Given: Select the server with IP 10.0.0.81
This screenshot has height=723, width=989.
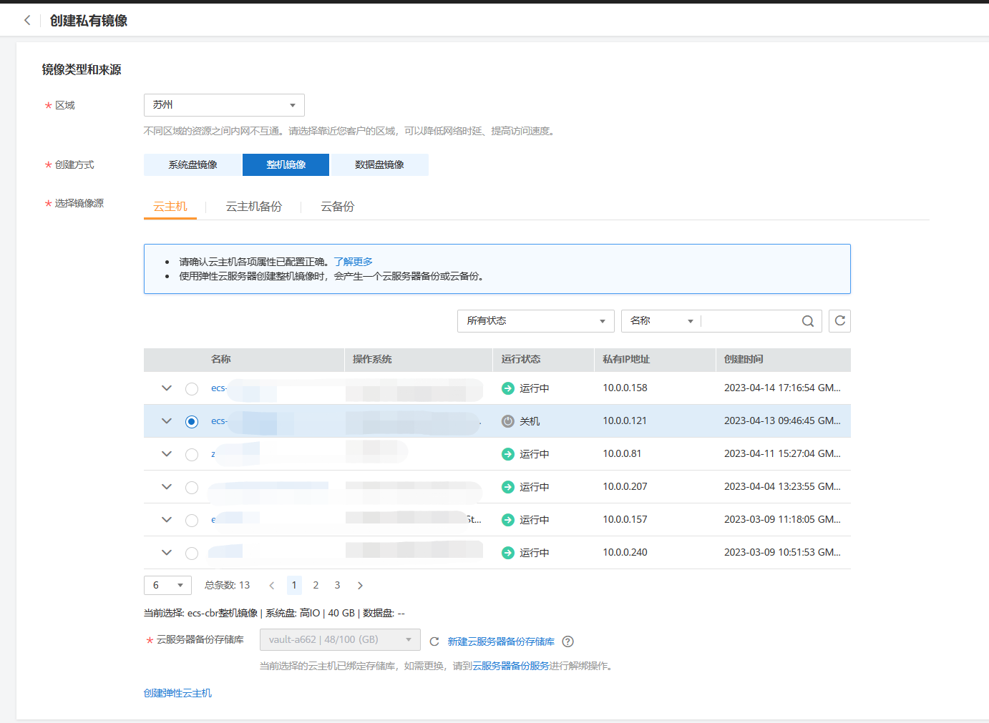Looking at the screenshot, I should 192,455.
